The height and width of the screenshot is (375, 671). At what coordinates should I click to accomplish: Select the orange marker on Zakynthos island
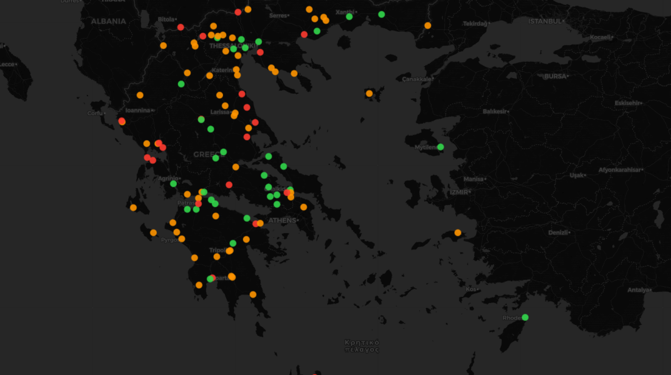tap(153, 232)
